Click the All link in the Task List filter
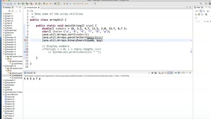This screenshot has height=119, width=211. [208, 21]
